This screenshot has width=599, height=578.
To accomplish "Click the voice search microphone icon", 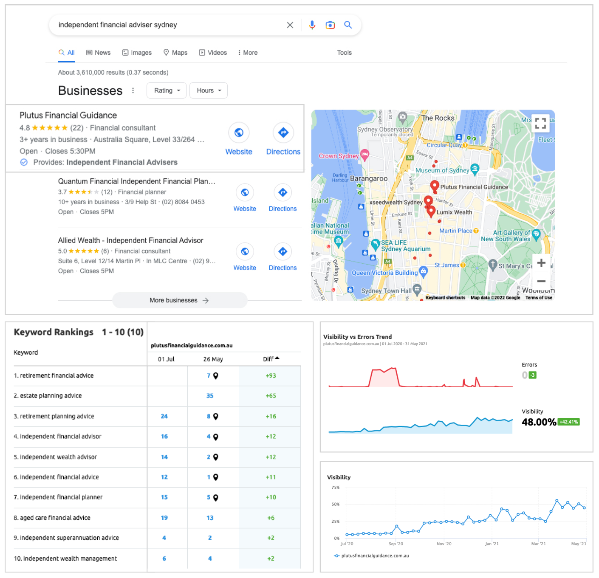I will point(312,25).
